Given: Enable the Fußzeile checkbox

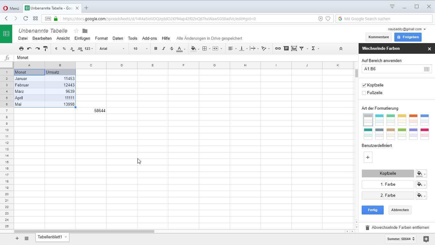Looking at the screenshot, I should (x=364, y=93).
